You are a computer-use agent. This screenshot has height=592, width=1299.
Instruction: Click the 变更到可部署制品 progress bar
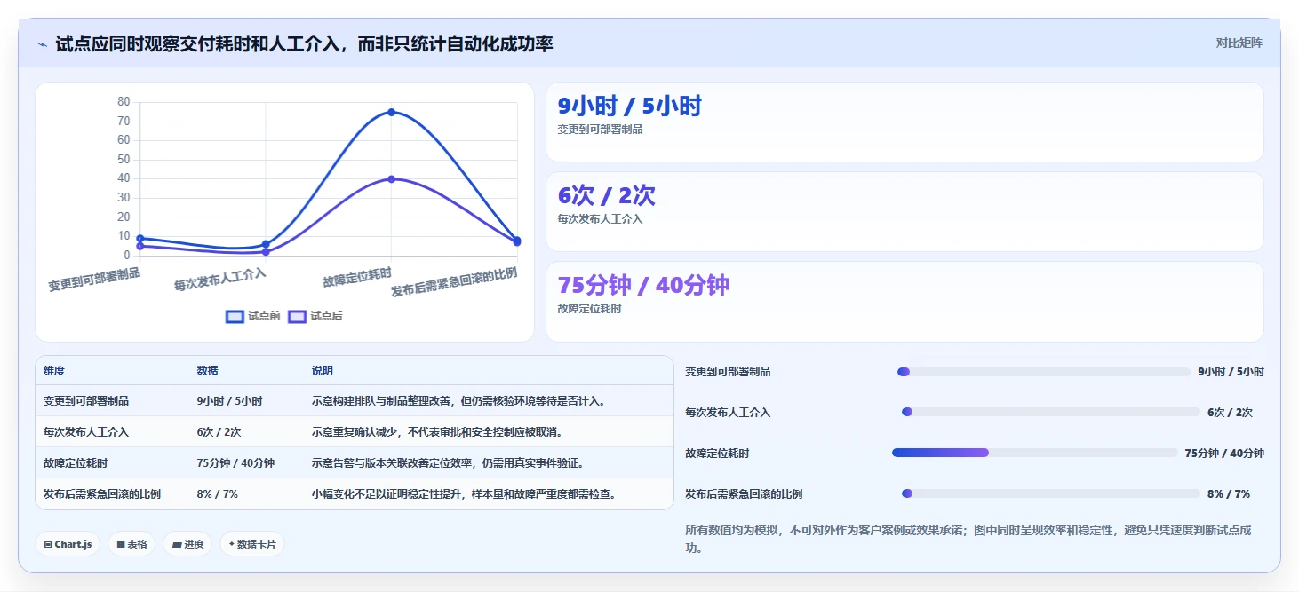coord(1044,372)
